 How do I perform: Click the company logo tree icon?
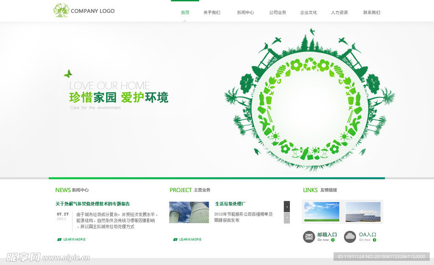point(61,9)
